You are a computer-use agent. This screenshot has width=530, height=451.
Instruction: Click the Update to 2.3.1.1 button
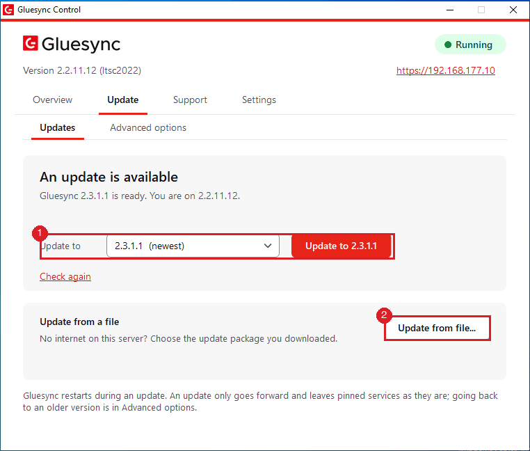341,246
